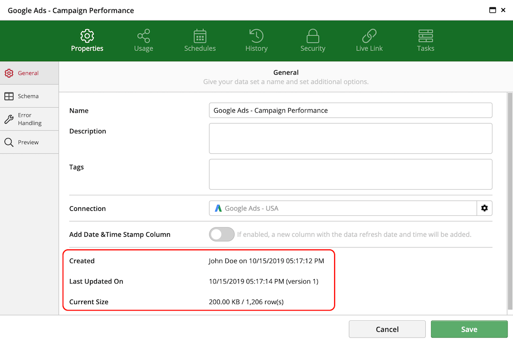
Task: Switch to the History tab label
Action: click(x=256, y=49)
